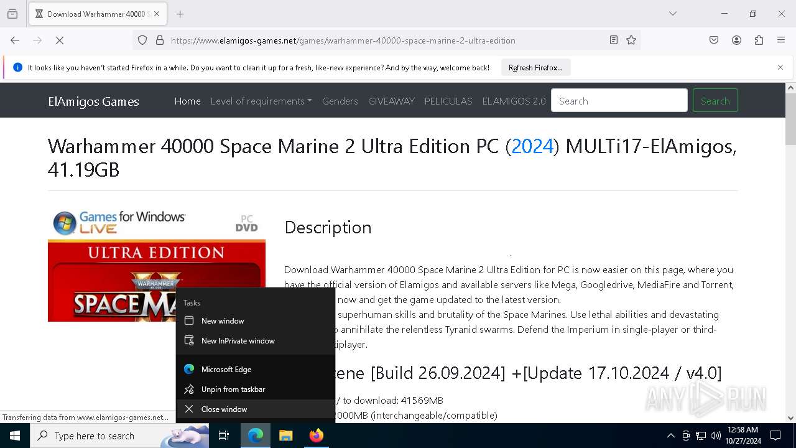Image resolution: width=796 pixels, height=448 pixels.
Task: View site security padlock info
Action: click(x=160, y=40)
